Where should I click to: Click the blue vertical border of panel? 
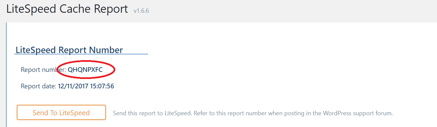[6, 75]
